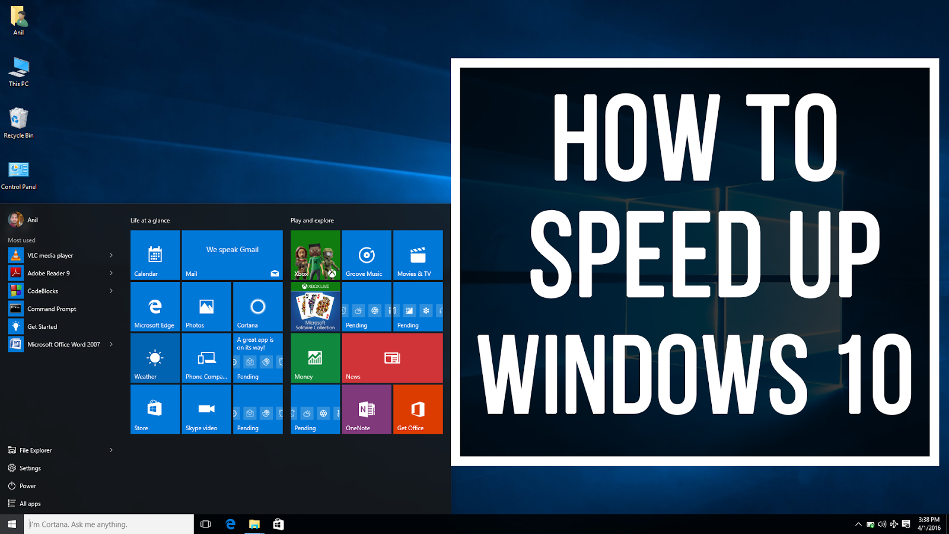Click the Anil user account in Start menu
This screenshot has height=534, width=949.
[24, 220]
